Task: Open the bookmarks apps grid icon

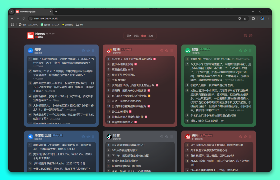Action: (12, 25)
